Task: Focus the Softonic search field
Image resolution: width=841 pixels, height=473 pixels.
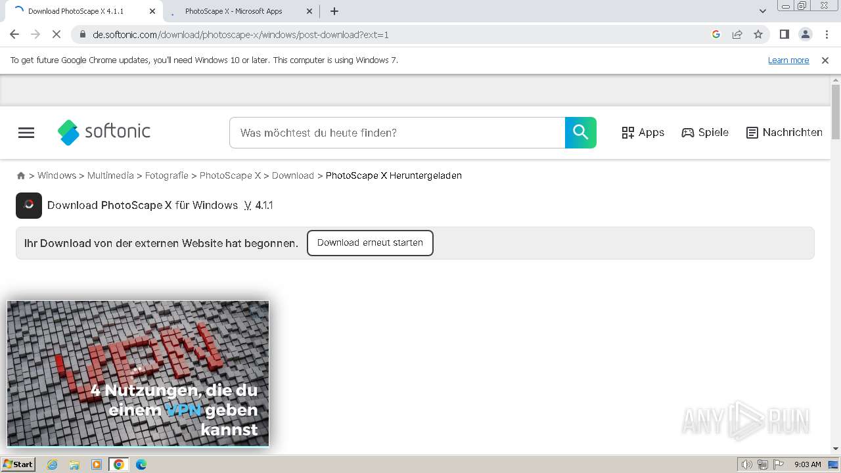Action: tap(398, 133)
